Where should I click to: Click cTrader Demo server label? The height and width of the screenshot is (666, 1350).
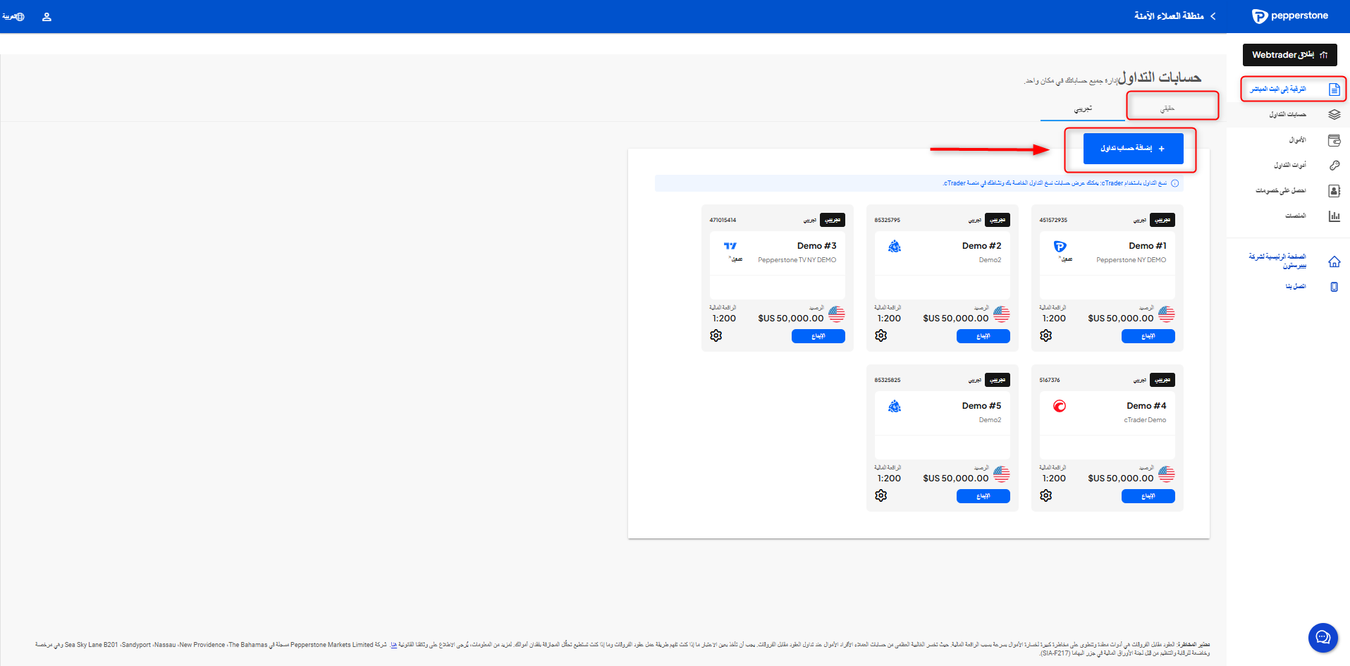point(1145,420)
